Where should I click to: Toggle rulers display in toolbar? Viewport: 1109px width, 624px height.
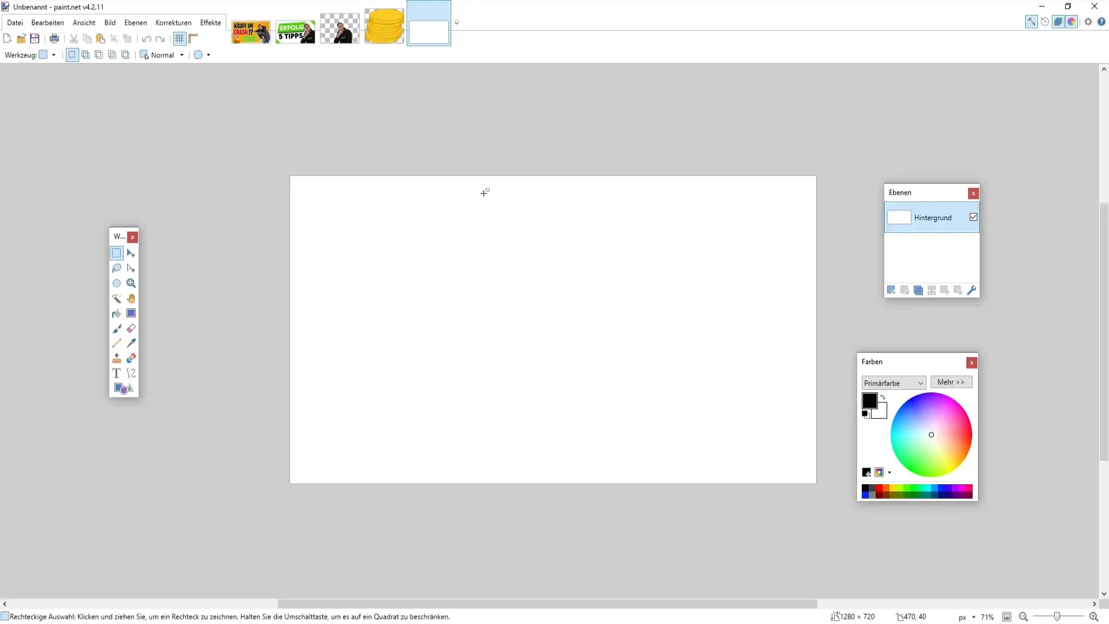193,39
